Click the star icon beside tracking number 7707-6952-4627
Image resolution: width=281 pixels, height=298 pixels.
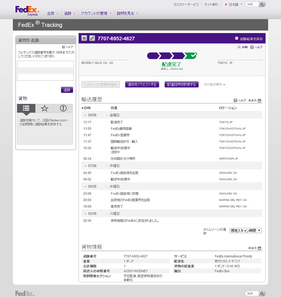[x=84, y=38]
